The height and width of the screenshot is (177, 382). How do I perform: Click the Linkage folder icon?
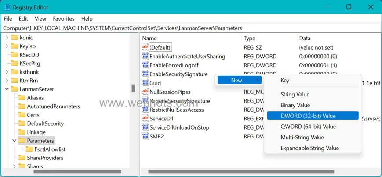(x=22, y=132)
